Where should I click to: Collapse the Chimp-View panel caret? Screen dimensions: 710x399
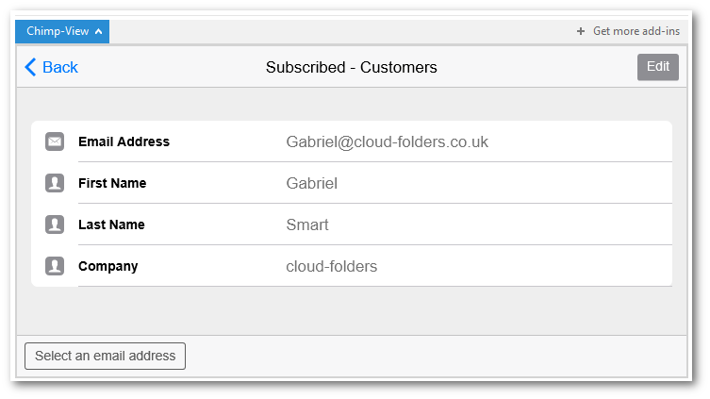(99, 32)
